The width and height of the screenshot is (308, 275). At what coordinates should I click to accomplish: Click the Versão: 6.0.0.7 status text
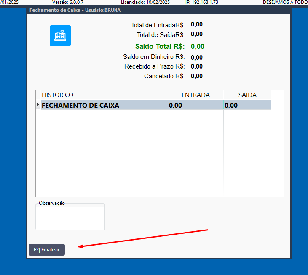(68, 3)
